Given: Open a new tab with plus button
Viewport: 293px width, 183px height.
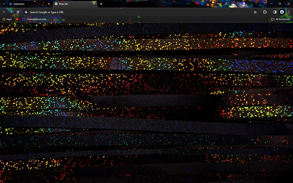Looking at the screenshot, I should tap(101, 4).
